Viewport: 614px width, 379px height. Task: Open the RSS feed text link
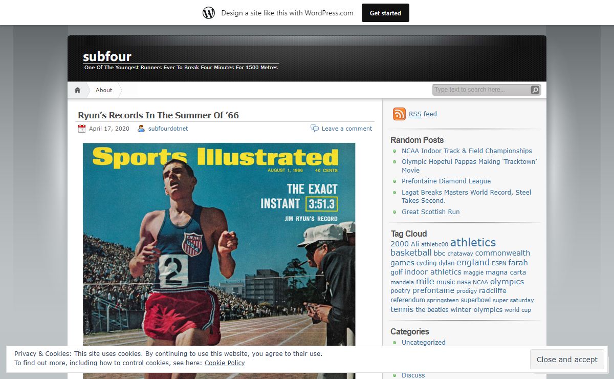(423, 114)
